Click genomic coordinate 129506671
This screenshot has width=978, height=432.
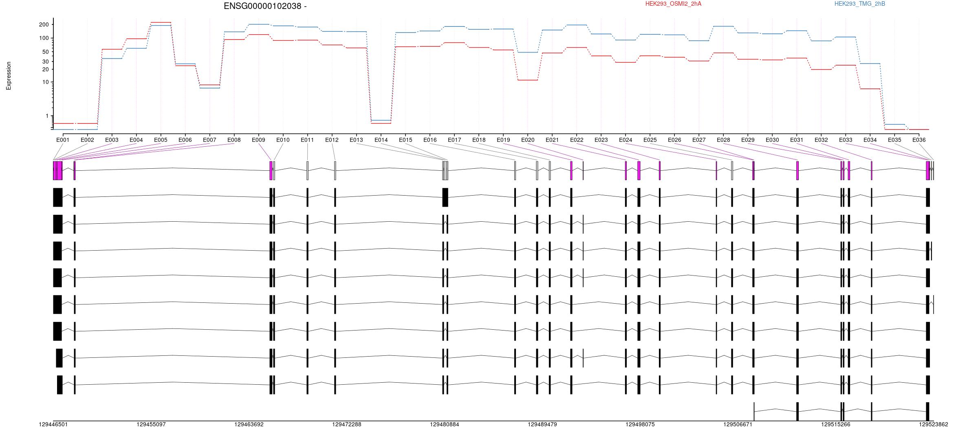click(x=738, y=424)
